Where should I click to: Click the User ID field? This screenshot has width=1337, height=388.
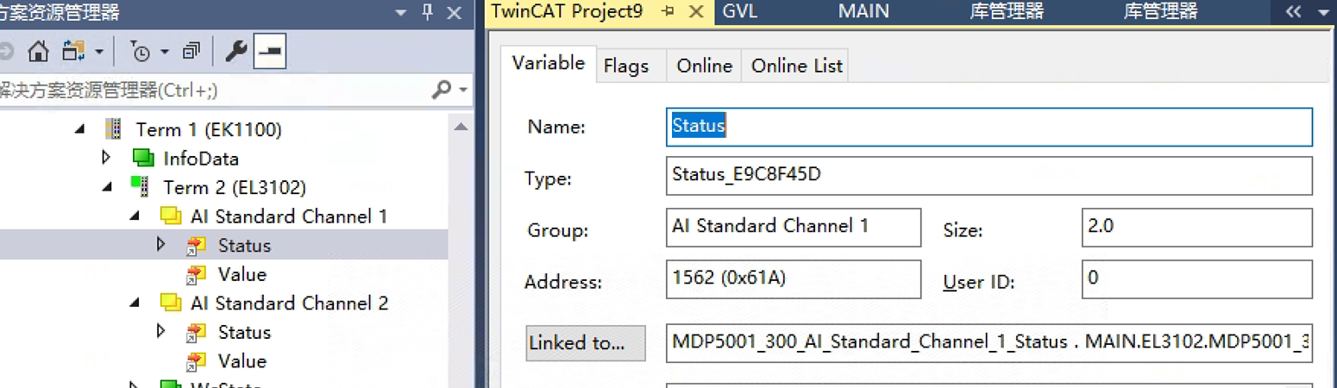(1197, 279)
